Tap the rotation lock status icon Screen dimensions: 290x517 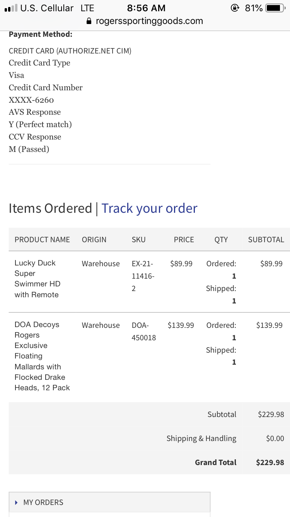tap(234, 8)
